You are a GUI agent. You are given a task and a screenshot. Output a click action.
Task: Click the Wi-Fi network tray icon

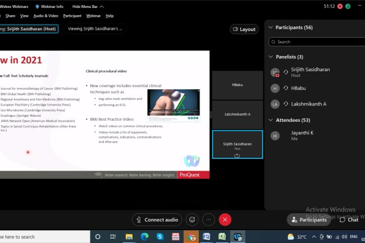337,237
